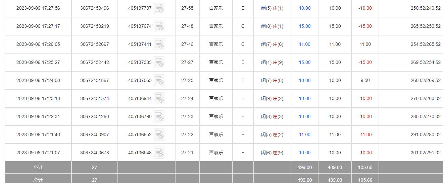Click result 闲(9) 庄(2) cell
Screen dimensions: 443x183
(272, 98)
